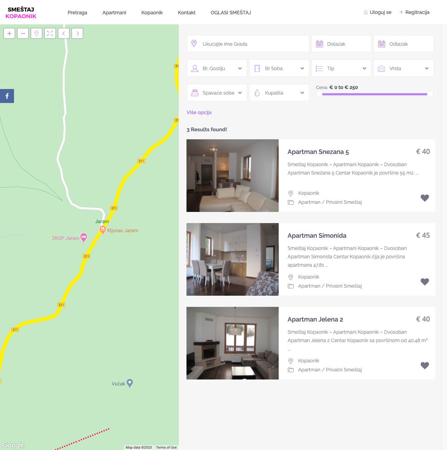Screen dimensions: 447x450
Task: Expand the Br Soba dropdown
Action: coord(279,68)
